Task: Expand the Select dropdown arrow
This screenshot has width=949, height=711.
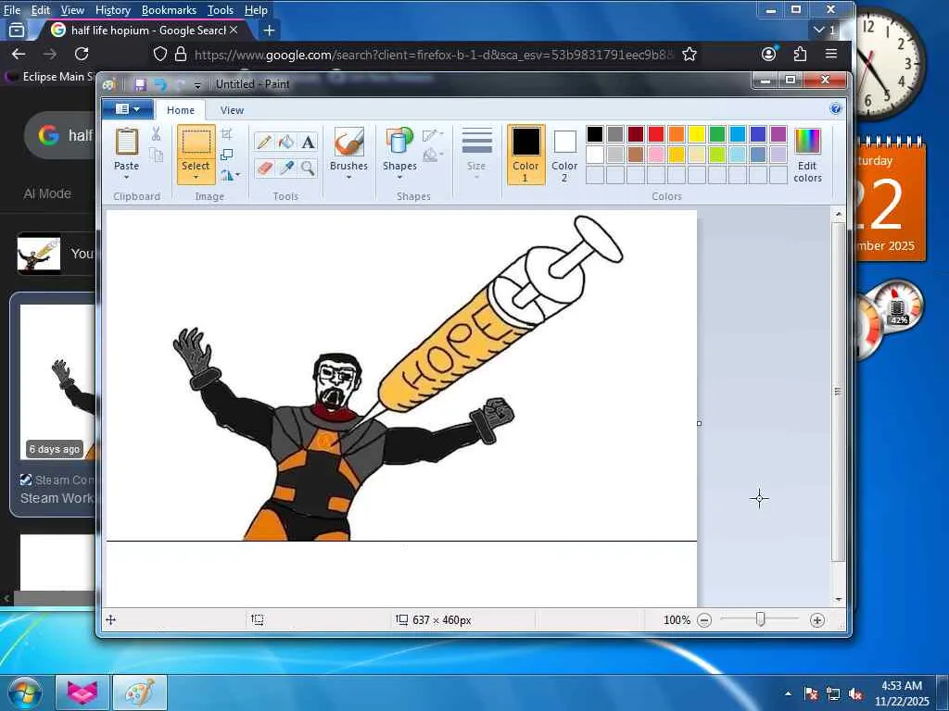Action: tap(196, 177)
